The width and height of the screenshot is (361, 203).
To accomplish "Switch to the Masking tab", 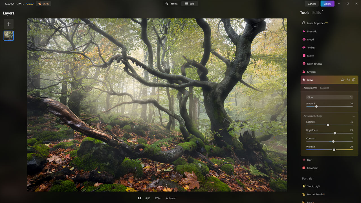I will [x=325, y=88].
